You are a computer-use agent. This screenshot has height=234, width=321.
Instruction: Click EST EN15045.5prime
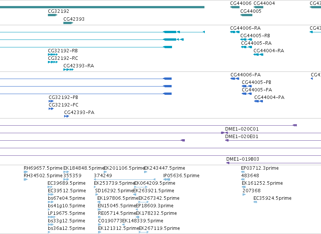tap(117, 206)
